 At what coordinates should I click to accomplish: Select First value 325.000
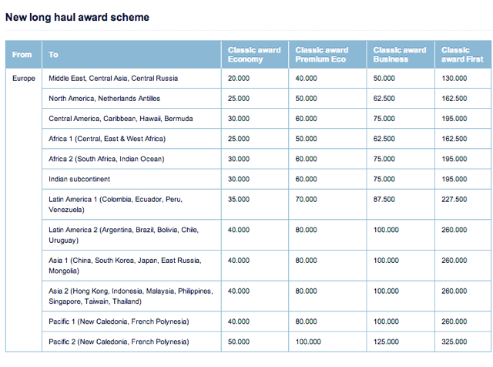pos(454,342)
